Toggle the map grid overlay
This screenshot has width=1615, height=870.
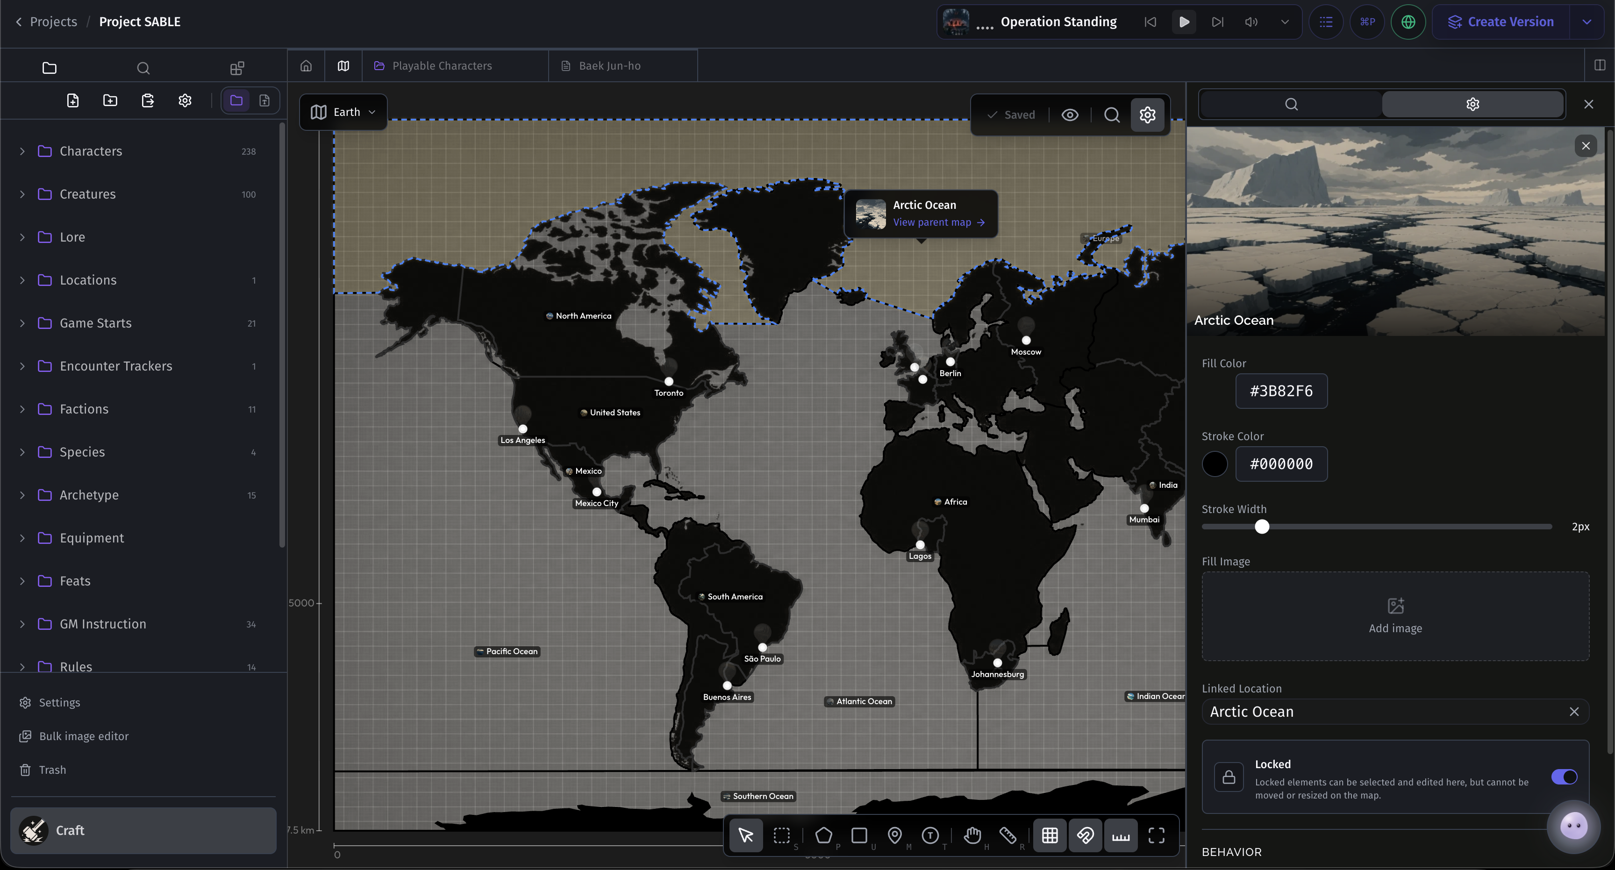(x=1050, y=835)
